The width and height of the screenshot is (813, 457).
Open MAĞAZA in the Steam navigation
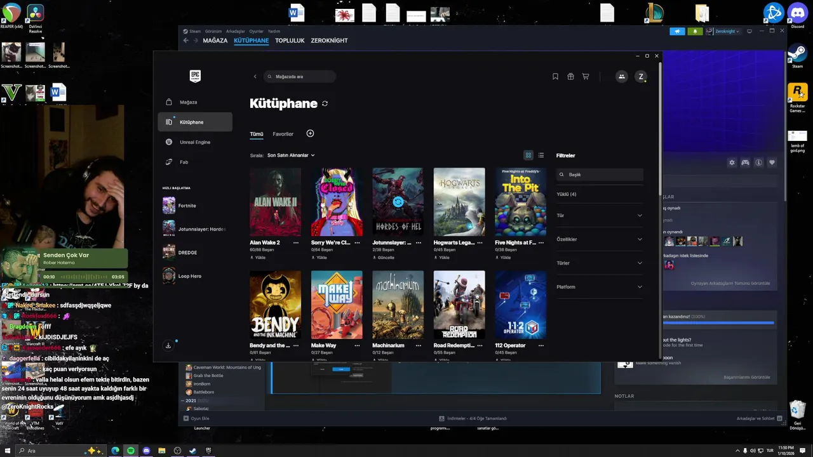(x=215, y=41)
